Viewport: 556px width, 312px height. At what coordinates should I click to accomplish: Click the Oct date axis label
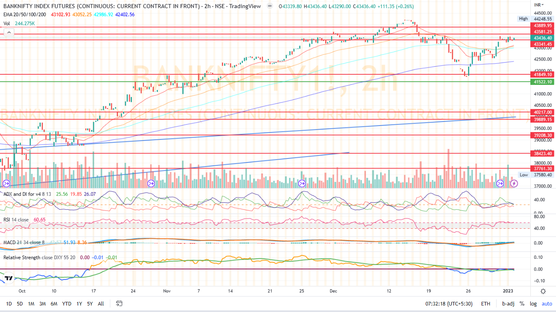pyautogui.click(x=22, y=291)
